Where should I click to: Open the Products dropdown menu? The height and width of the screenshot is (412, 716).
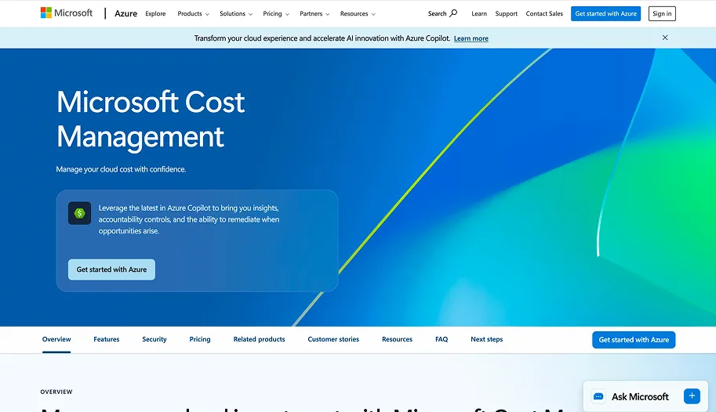point(193,13)
